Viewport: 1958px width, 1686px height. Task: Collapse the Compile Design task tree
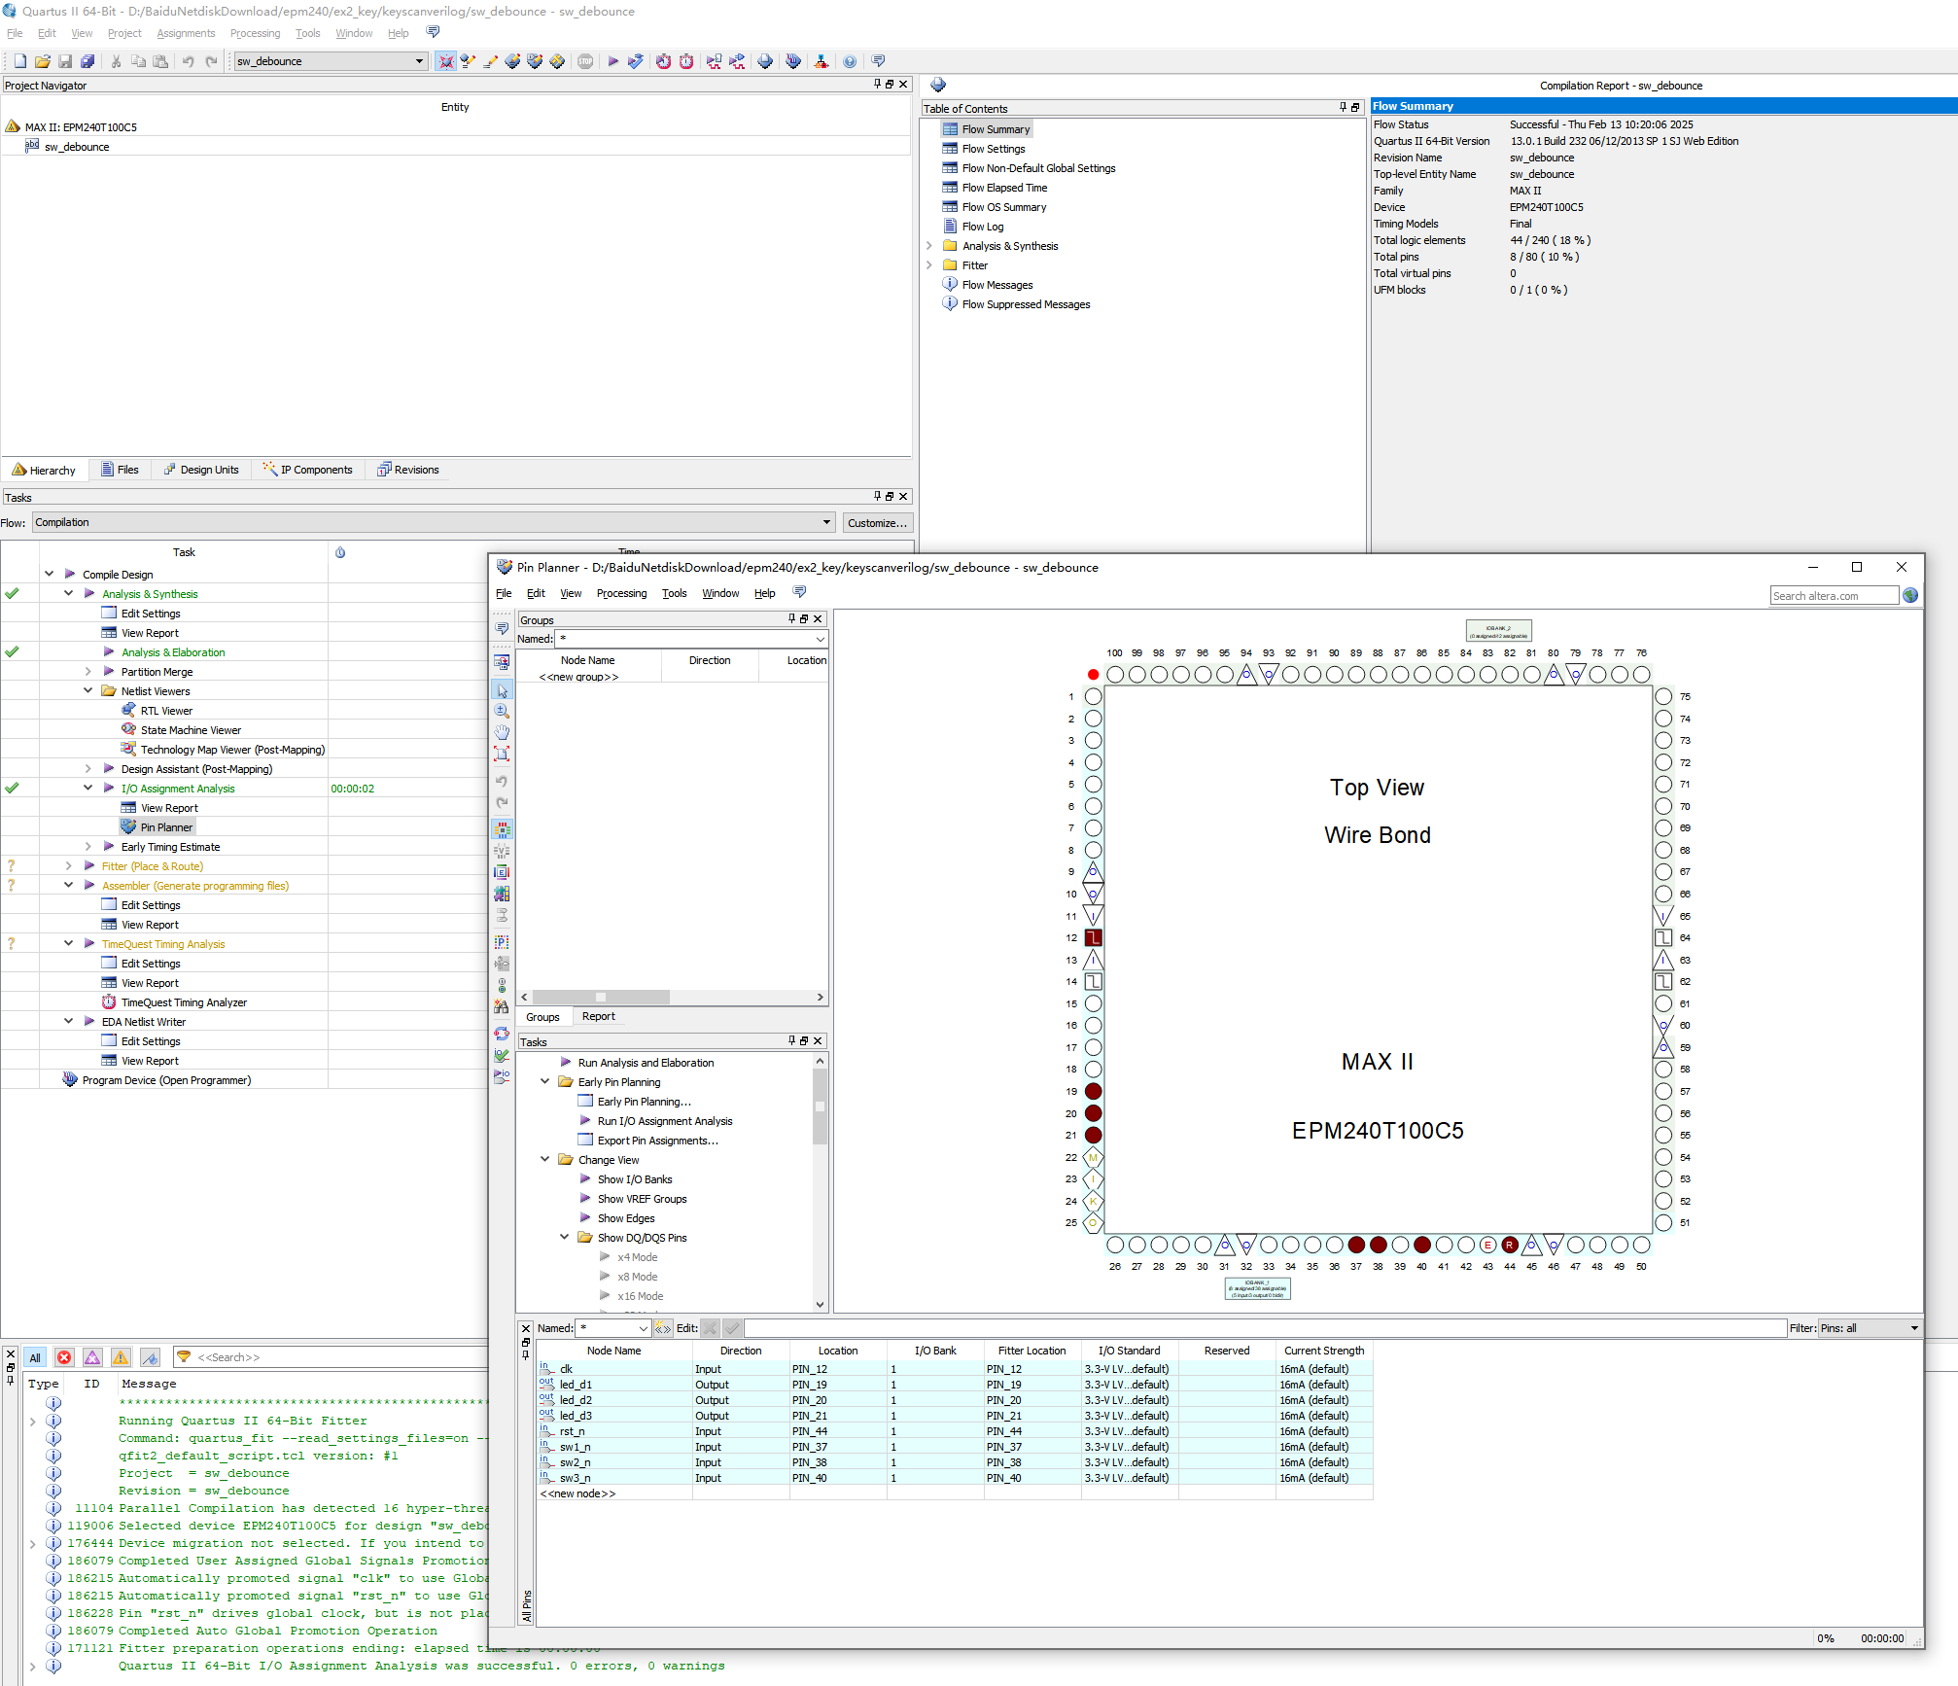coord(49,574)
